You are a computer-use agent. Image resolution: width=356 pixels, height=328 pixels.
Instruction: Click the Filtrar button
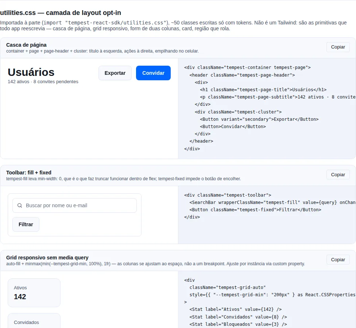(26, 224)
